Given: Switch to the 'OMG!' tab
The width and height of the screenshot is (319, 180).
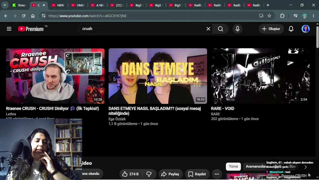Looking at the screenshot, I should click(x=77, y=5).
